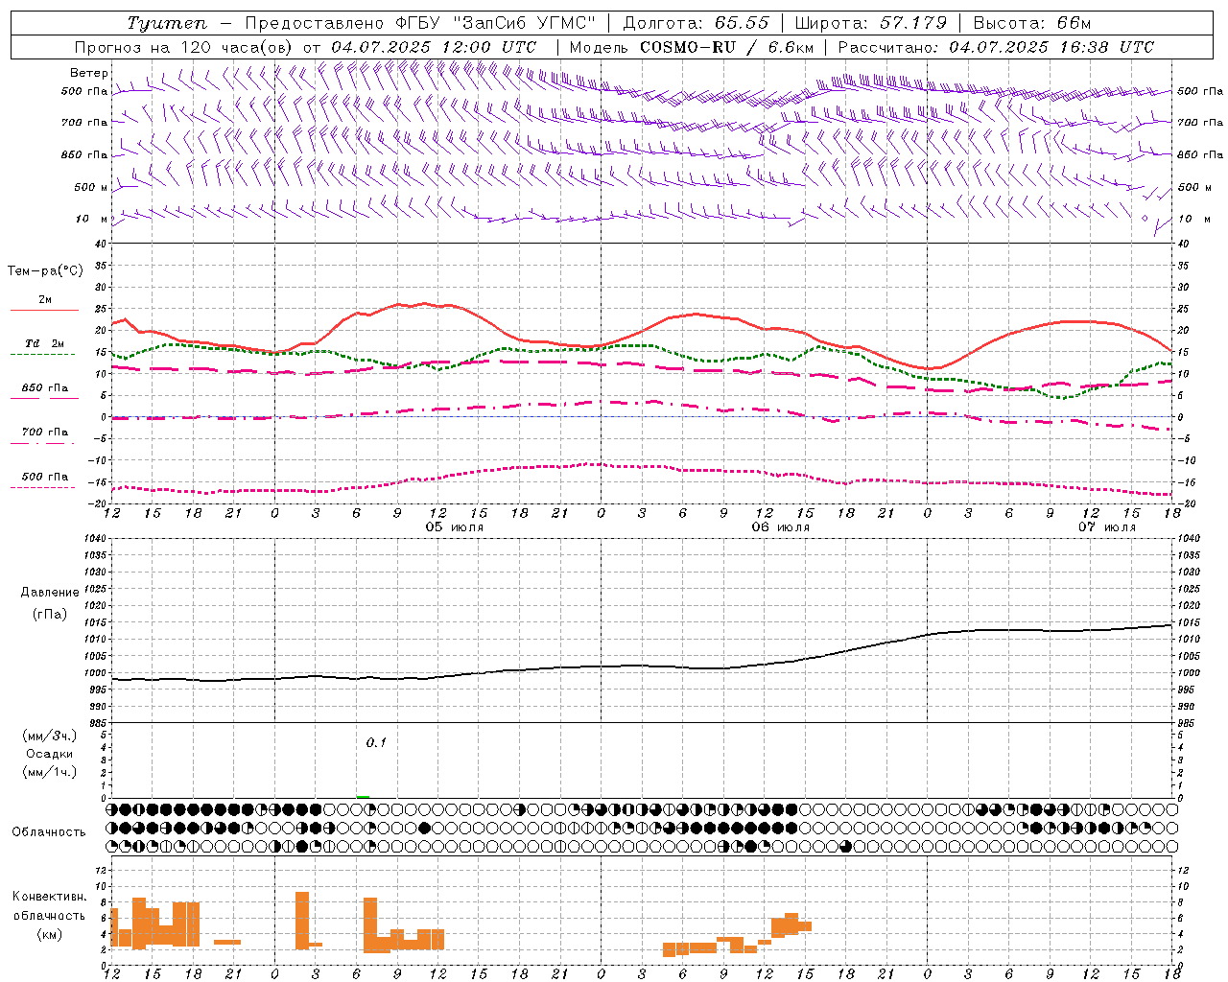Select the green "Td 2м" dew point legend
1228x982 pixels.
pos(44,348)
